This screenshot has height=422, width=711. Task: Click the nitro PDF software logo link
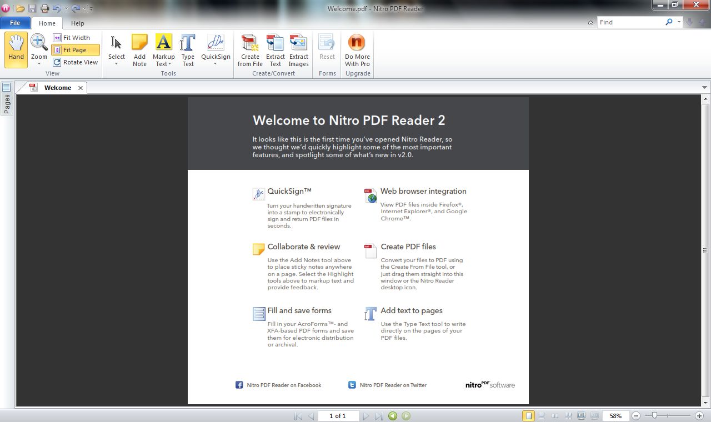(x=490, y=384)
